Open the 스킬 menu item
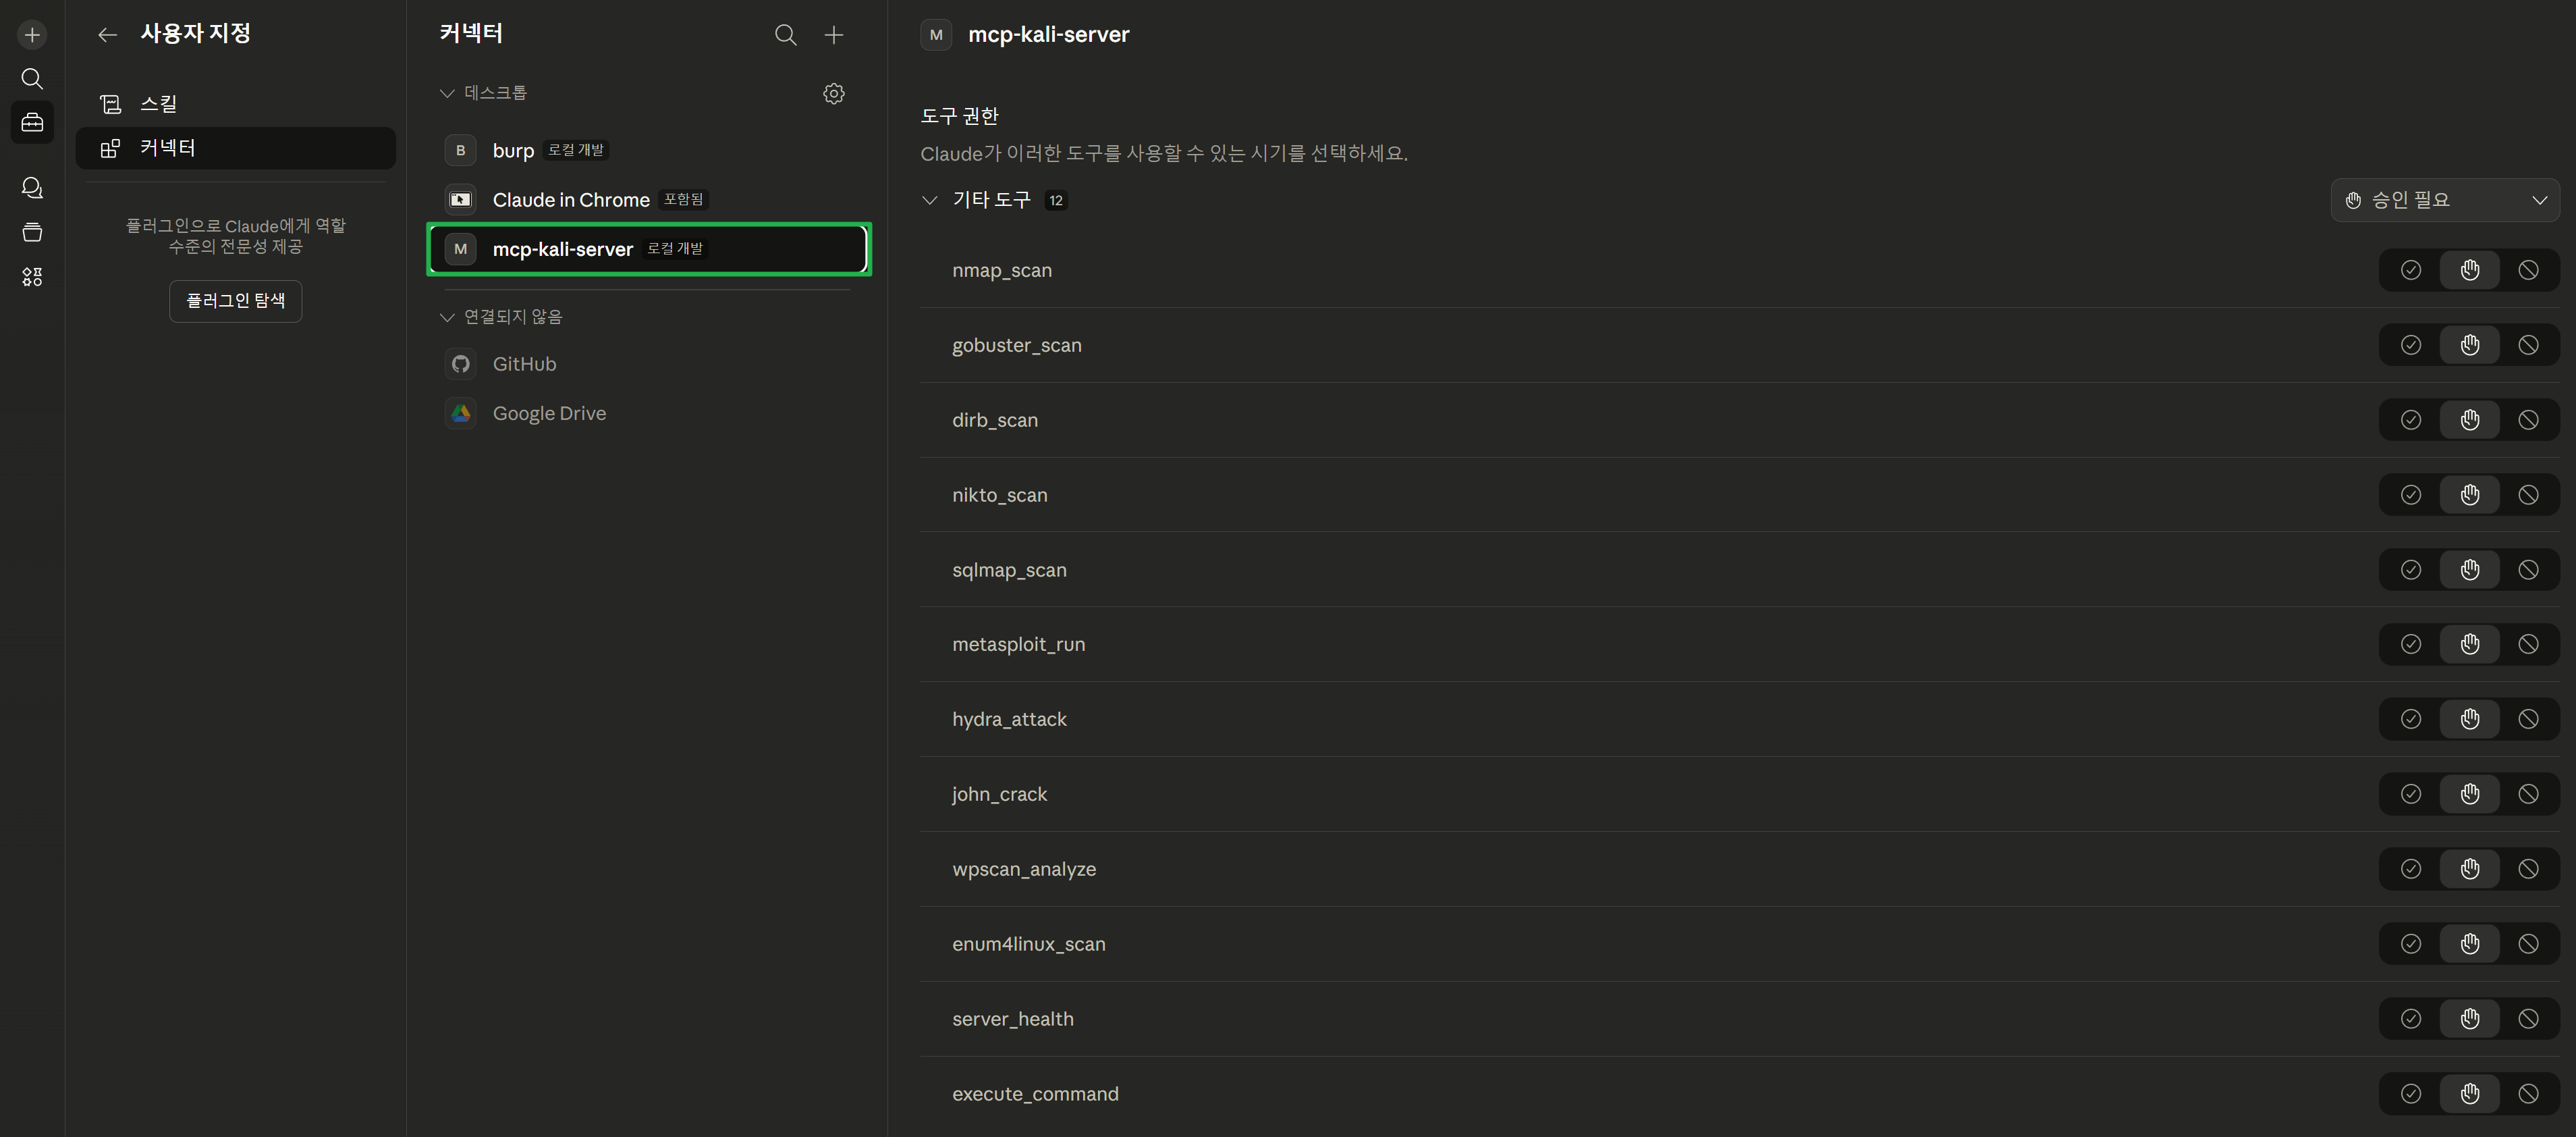 coord(158,103)
